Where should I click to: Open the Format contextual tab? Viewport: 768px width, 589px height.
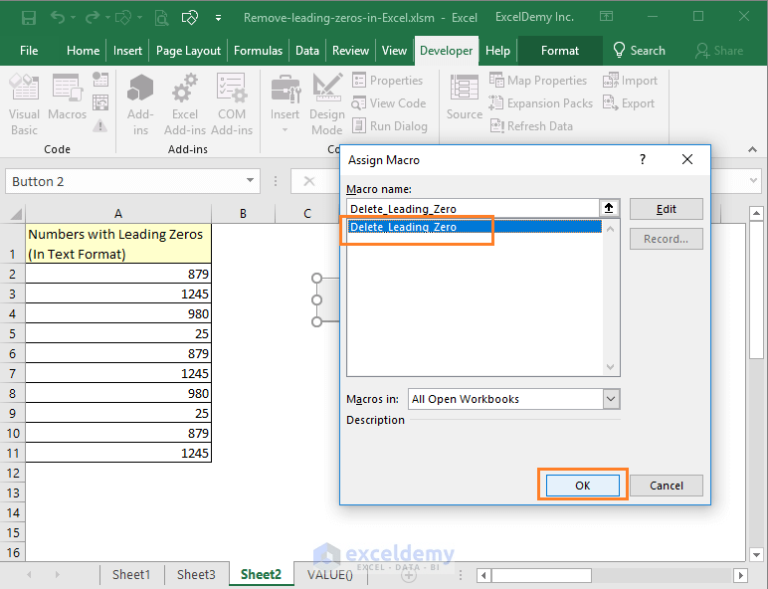560,51
